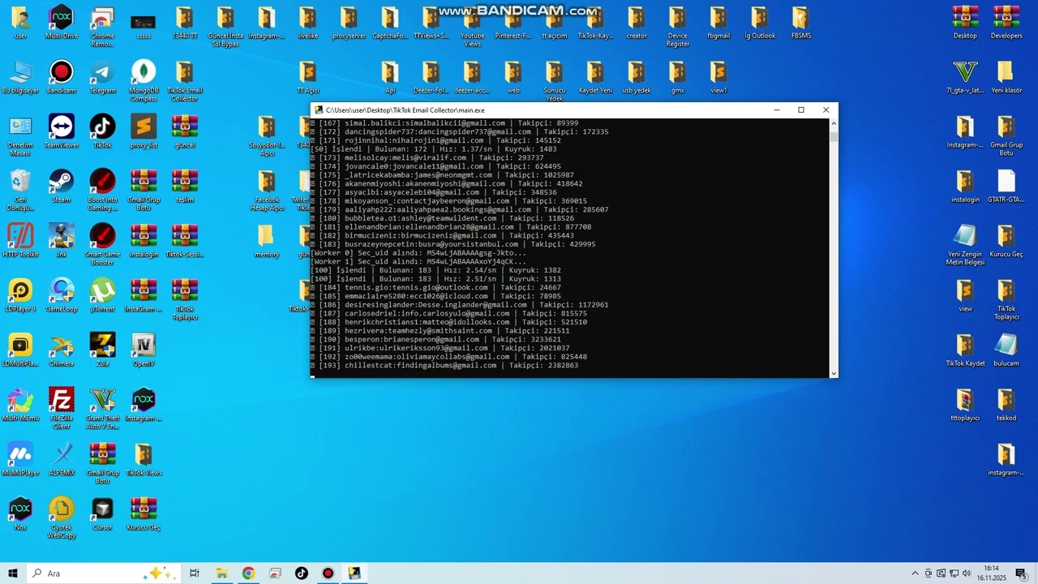This screenshot has width=1038, height=584.
Task: Select the Cyotek WebCopy icon
Action: coord(62,517)
